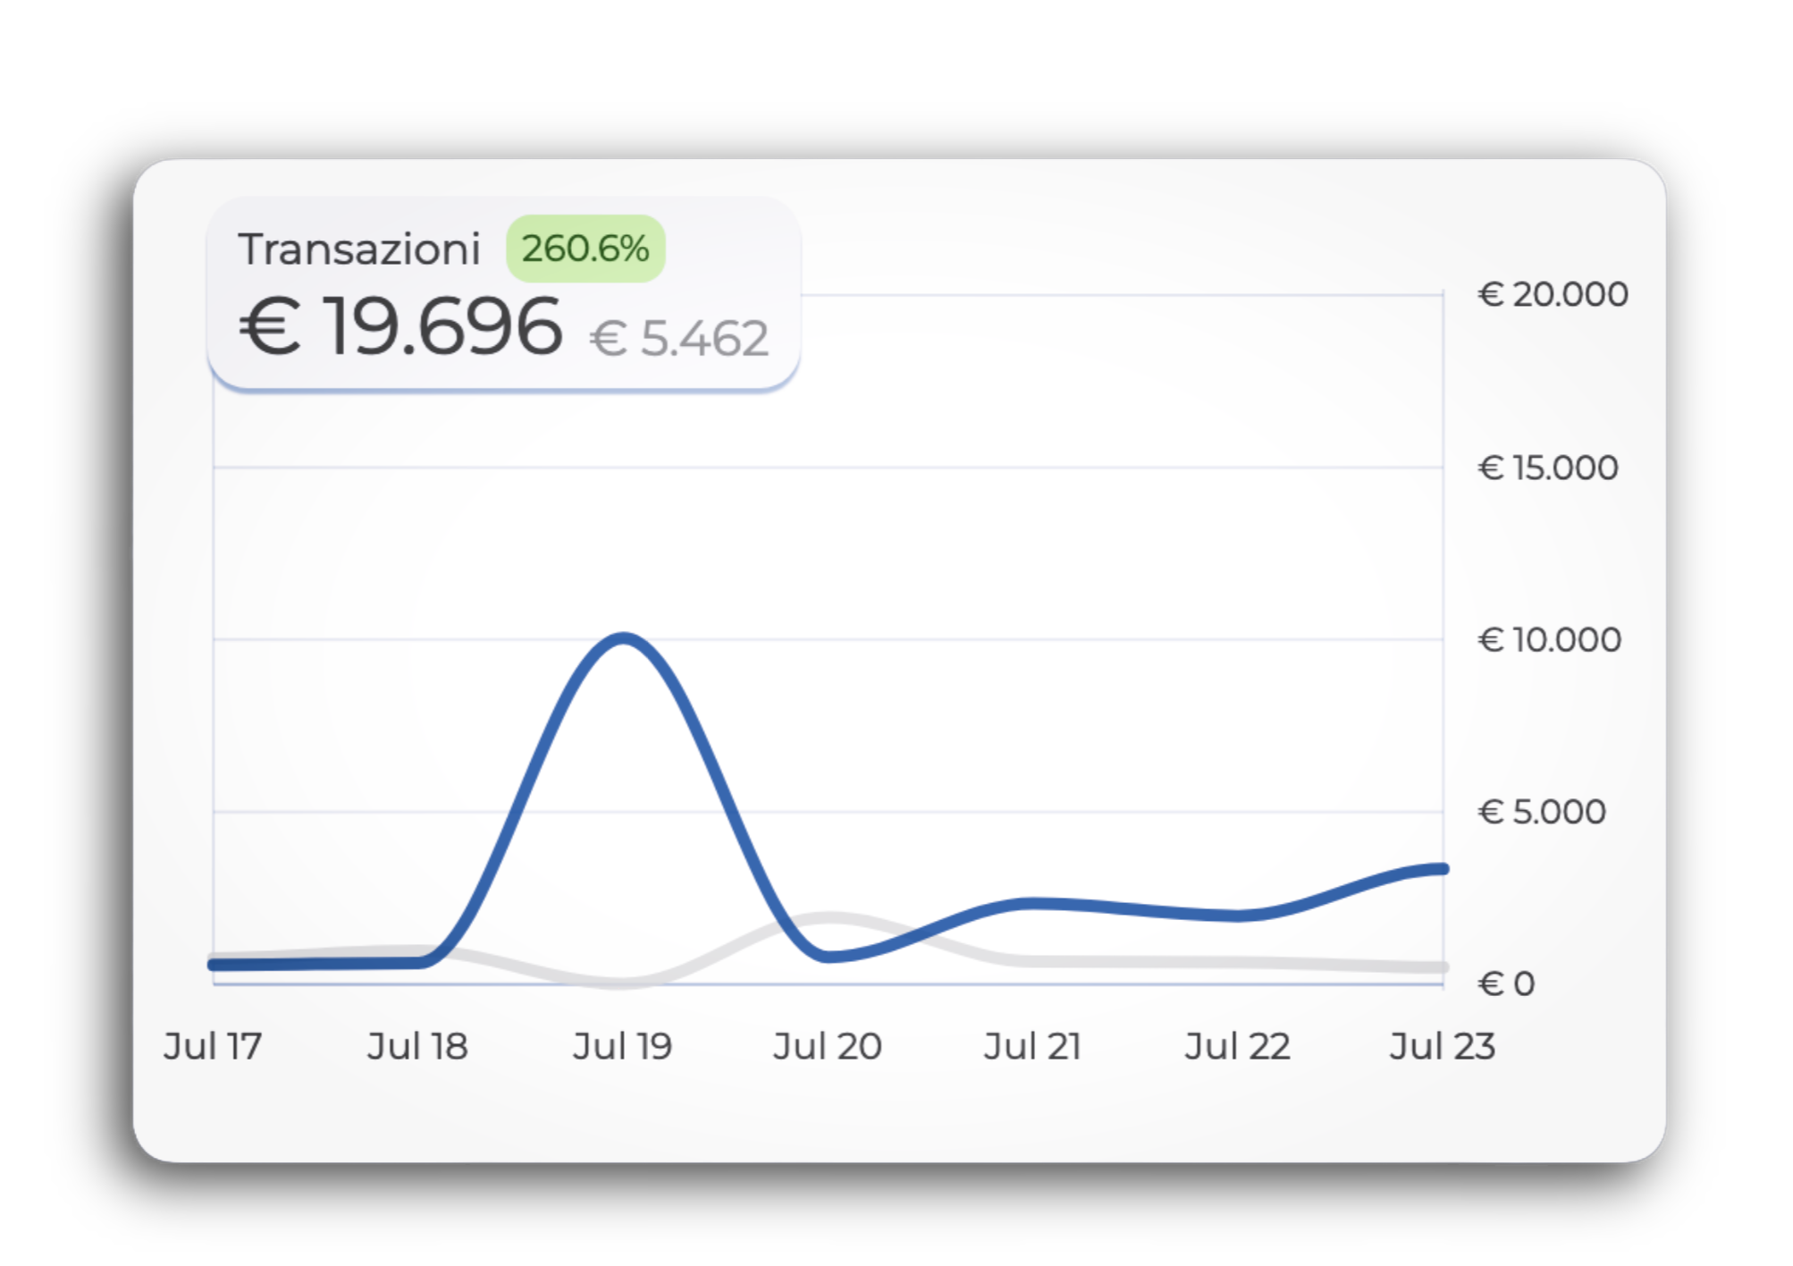Click the Jul 19 axis label
This screenshot has width=1793, height=1266.
tap(622, 1046)
